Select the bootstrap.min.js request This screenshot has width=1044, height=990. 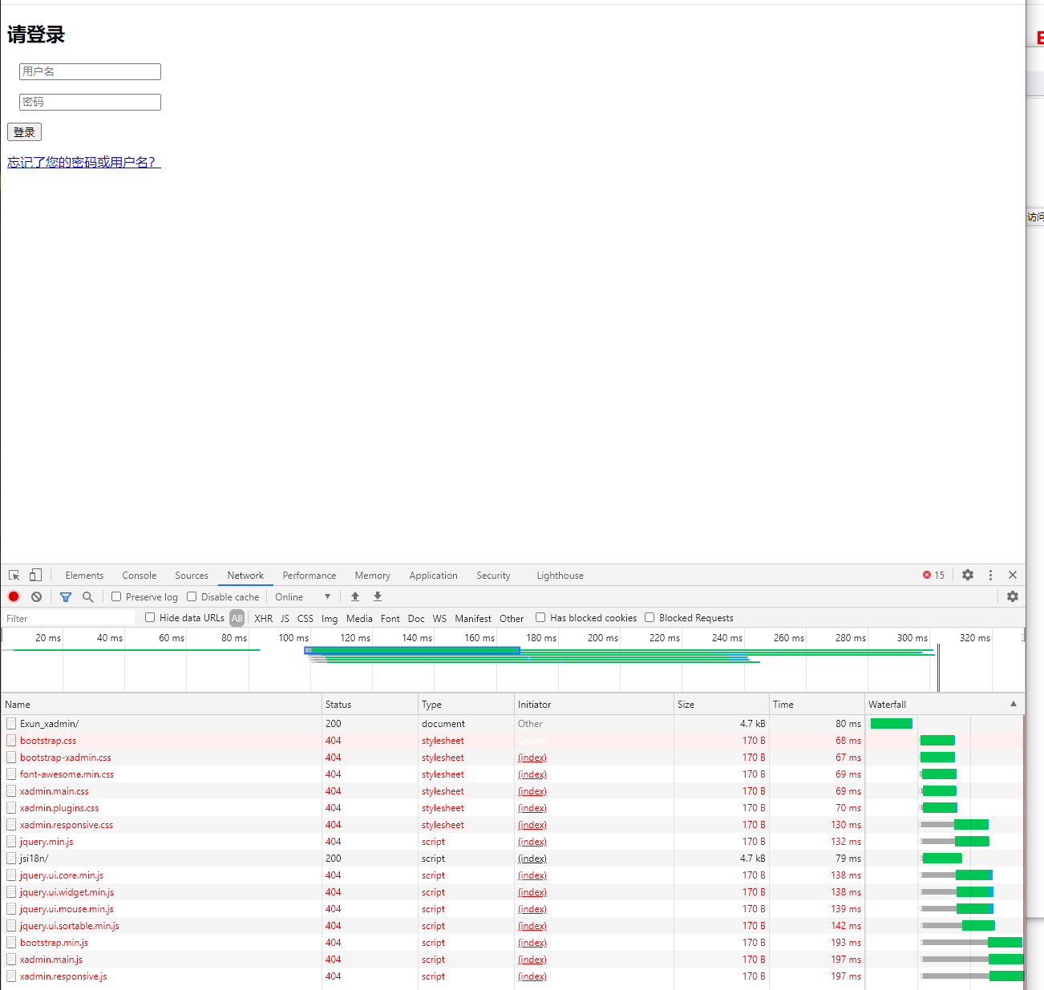click(54, 943)
